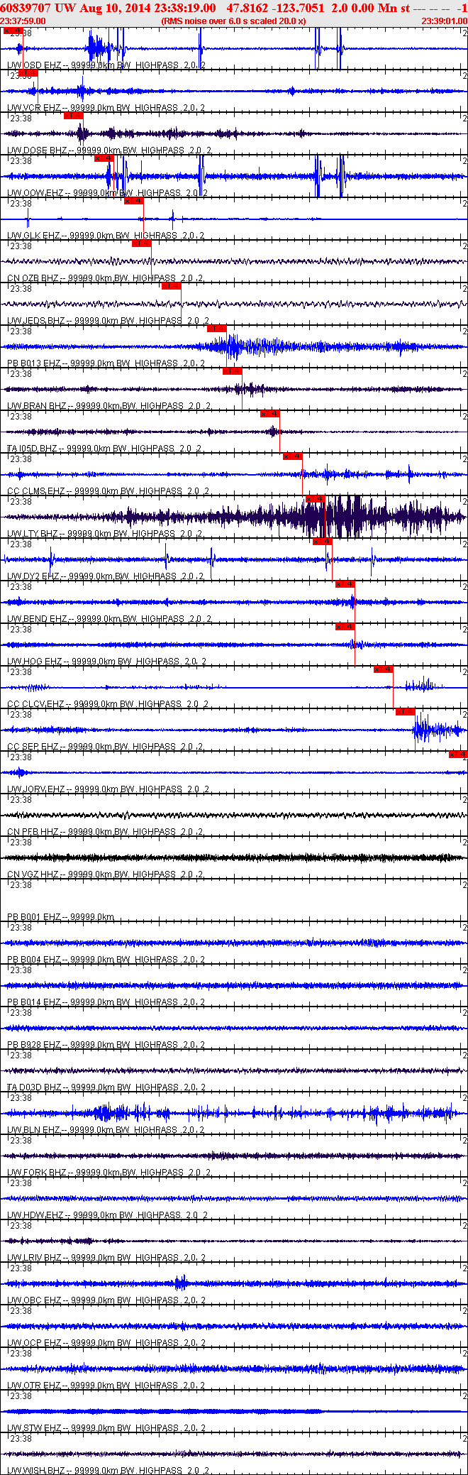
Task: Click the CC SEP EHZ label
Action: [33, 747]
